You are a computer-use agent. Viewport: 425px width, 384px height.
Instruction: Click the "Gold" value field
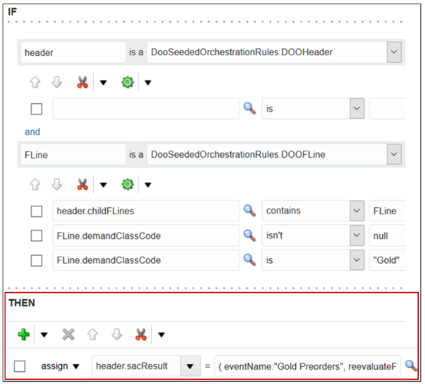(x=387, y=260)
